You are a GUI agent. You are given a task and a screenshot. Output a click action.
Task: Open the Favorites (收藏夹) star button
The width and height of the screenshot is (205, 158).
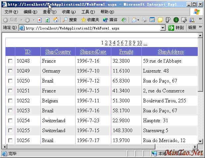click(90, 20)
